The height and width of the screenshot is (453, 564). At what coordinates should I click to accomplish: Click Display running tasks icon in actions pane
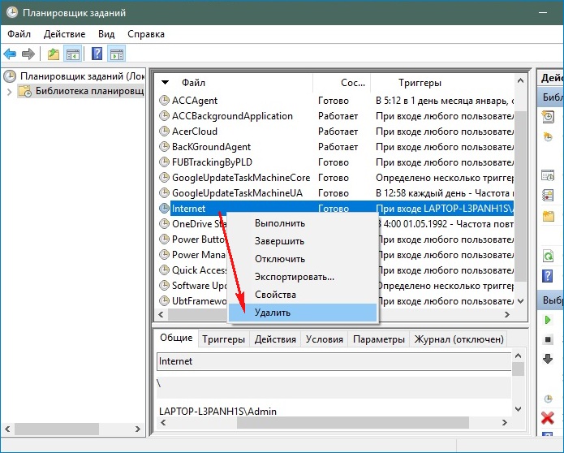pos(548,175)
